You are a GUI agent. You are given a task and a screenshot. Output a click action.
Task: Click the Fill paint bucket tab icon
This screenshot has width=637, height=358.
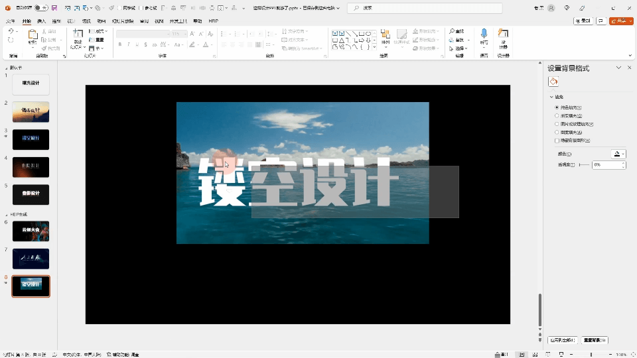[553, 82]
